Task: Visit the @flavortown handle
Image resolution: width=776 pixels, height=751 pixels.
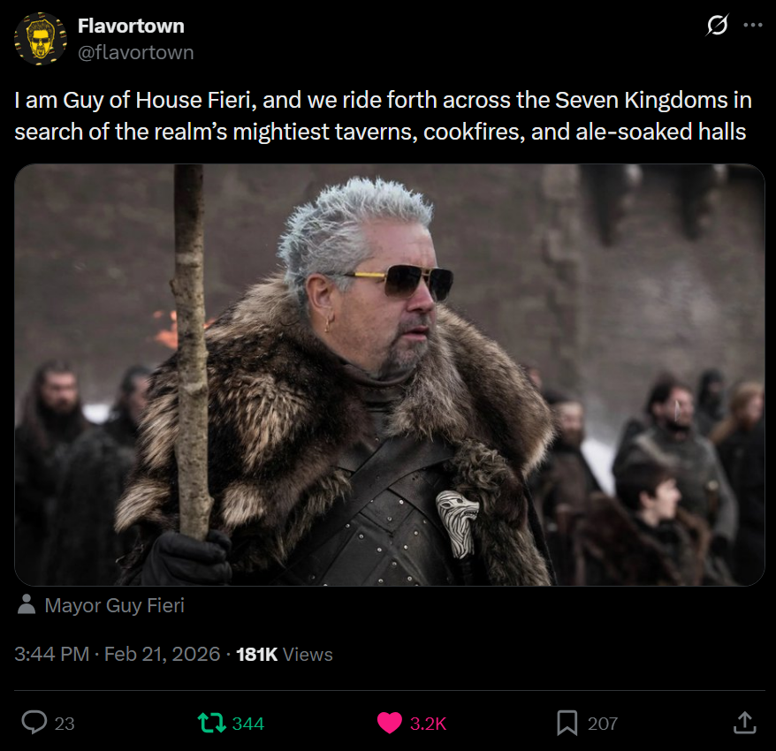Action: [x=135, y=52]
